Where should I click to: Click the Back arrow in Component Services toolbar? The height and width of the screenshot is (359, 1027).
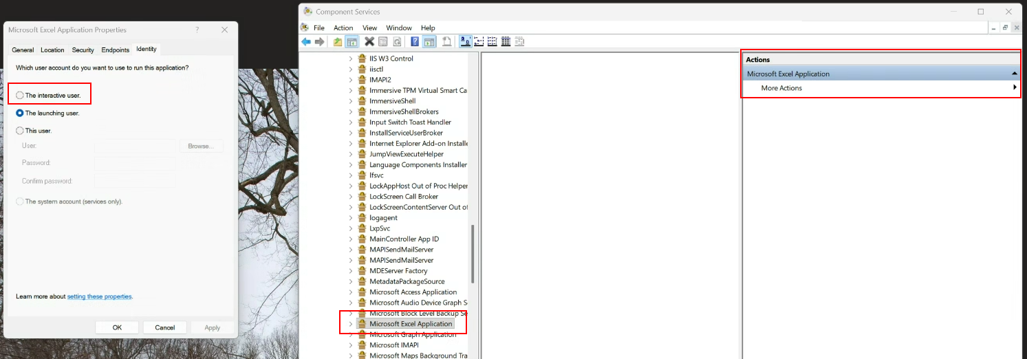pos(306,42)
